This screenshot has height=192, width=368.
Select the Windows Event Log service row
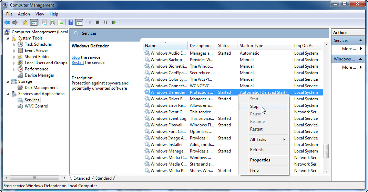[x=233, y=118]
